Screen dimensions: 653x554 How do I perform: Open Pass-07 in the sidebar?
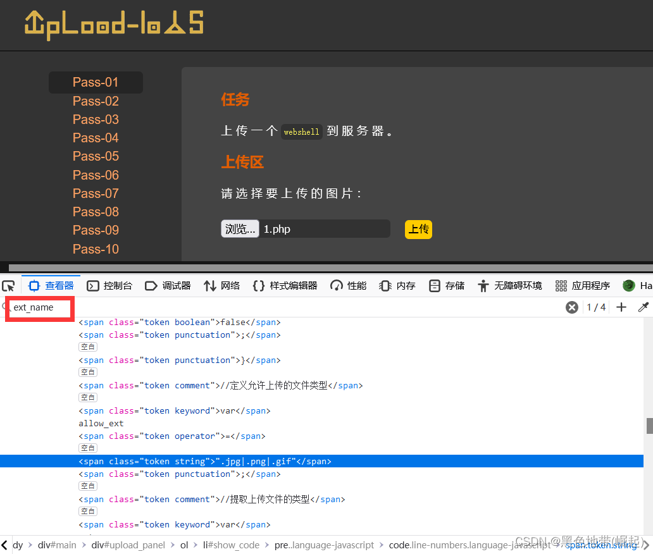[96, 194]
